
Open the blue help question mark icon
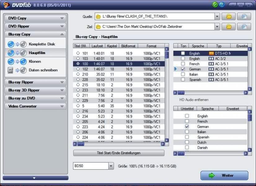[222, 5]
